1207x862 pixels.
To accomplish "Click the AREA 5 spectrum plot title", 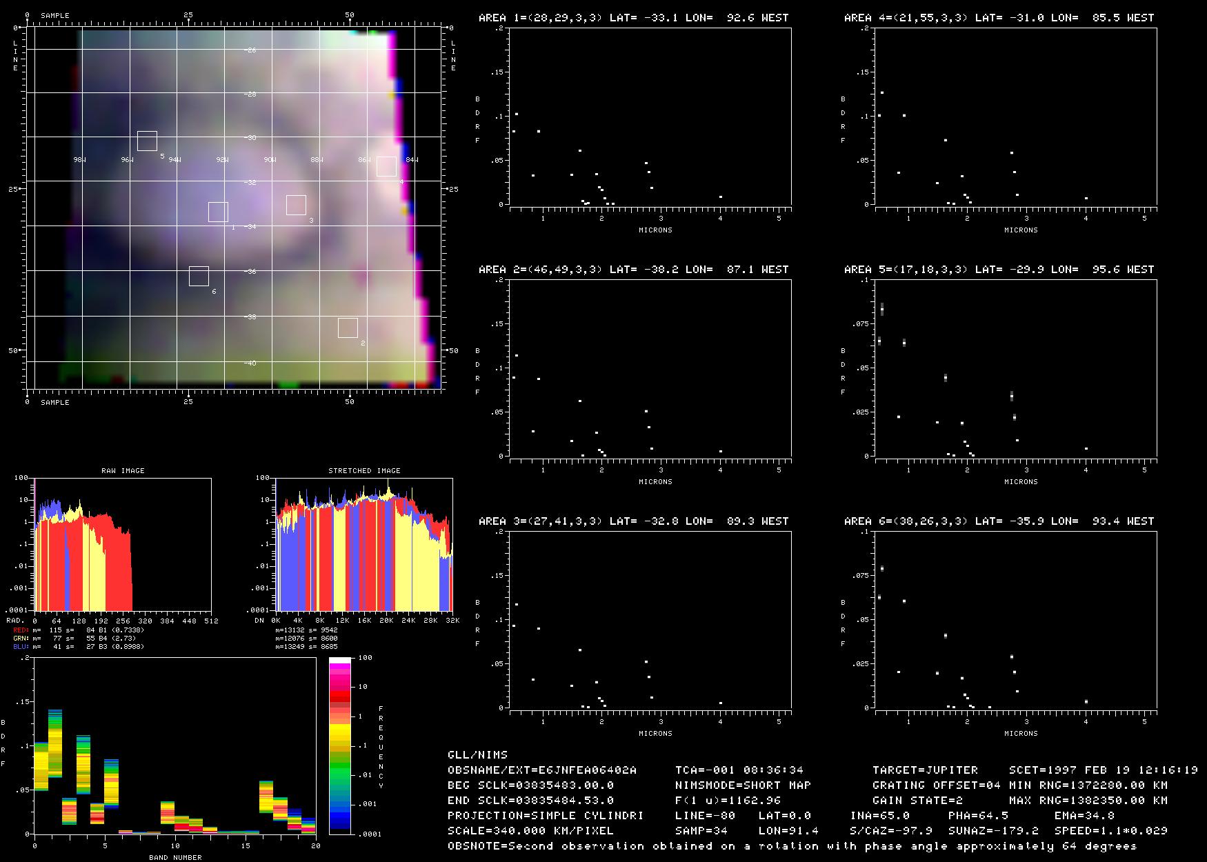I will [999, 270].
